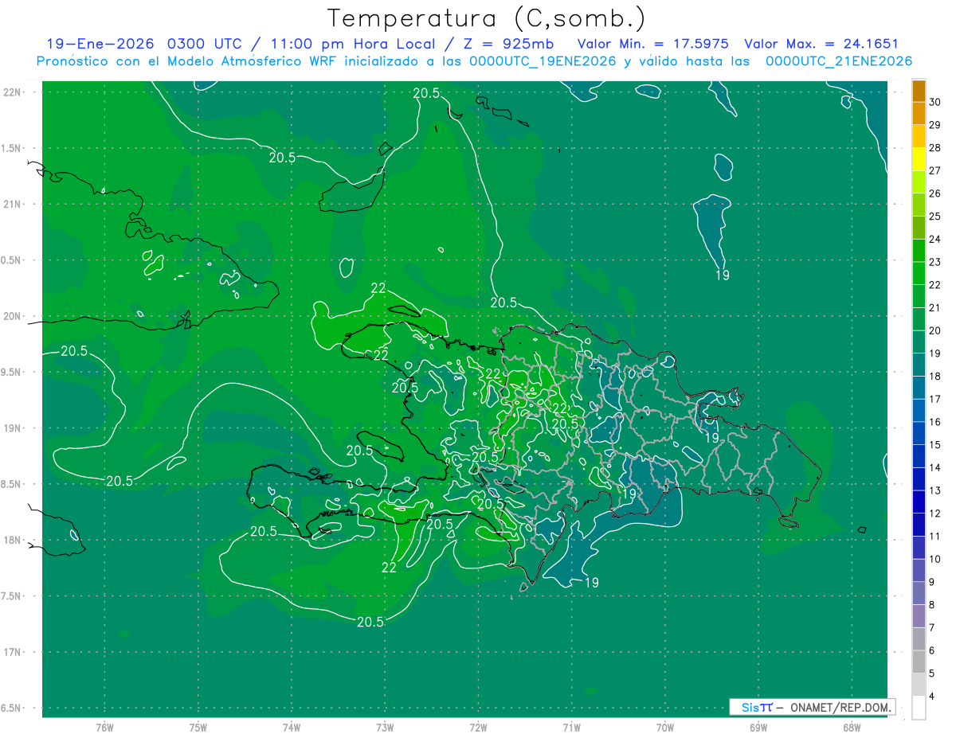Click the 76W longitude axis label
Image resolution: width=956 pixels, height=738 pixels.
point(104,727)
